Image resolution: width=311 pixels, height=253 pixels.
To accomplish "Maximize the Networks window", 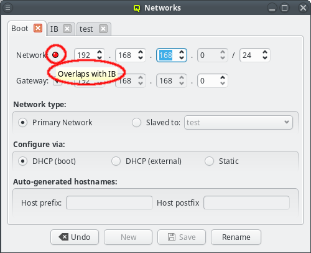I will pos(284,8).
